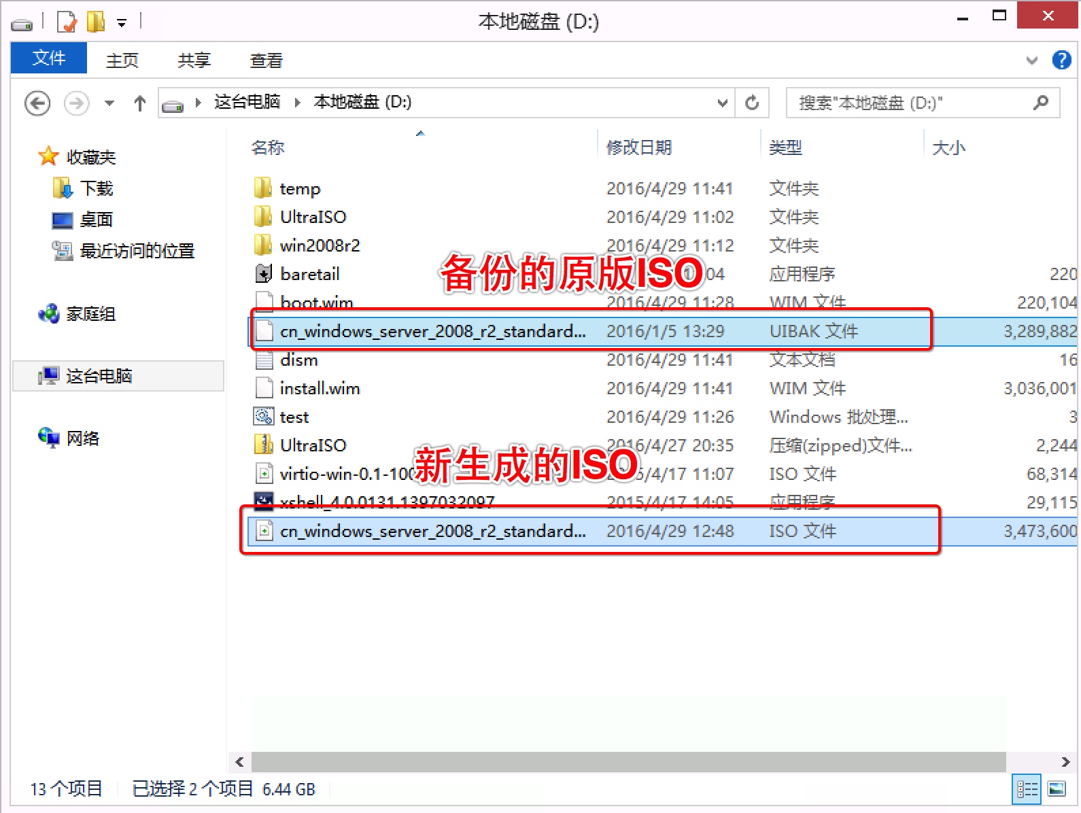
Task: Click the win2008r2 folder name
Action: pos(320,245)
